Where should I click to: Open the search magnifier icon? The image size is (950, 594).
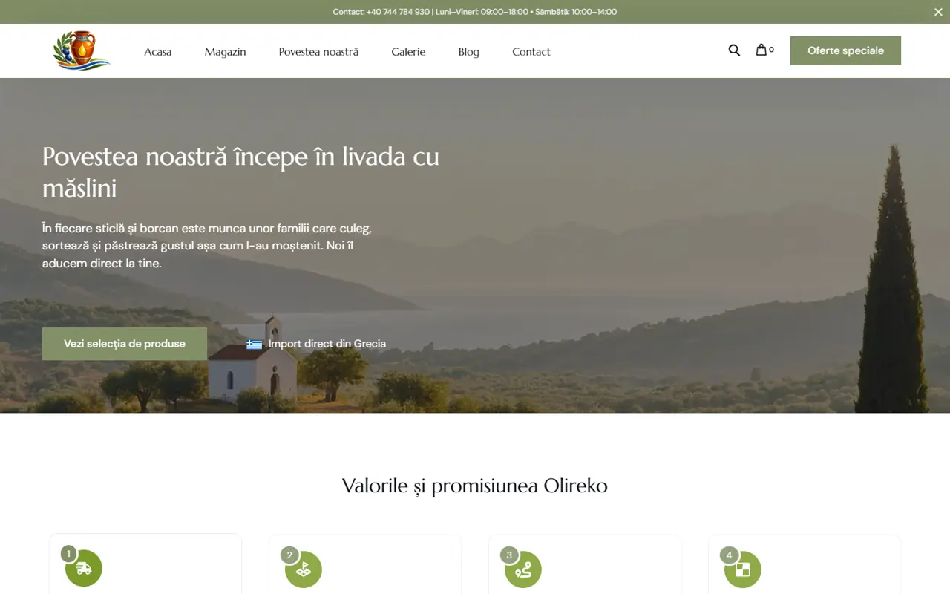tap(734, 50)
